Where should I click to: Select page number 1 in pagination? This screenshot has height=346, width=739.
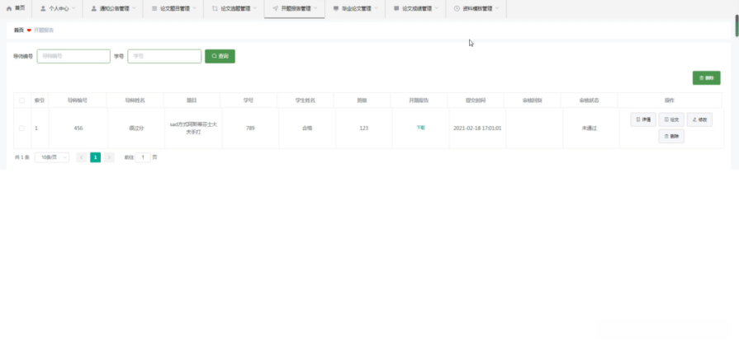95,157
